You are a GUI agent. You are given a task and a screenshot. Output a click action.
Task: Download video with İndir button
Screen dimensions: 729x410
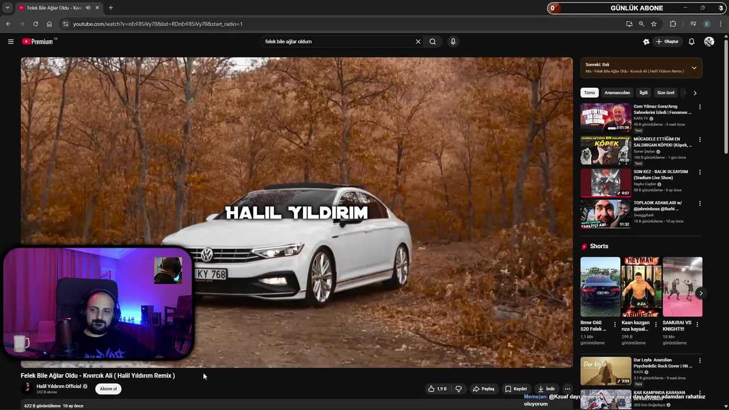pos(546,389)
